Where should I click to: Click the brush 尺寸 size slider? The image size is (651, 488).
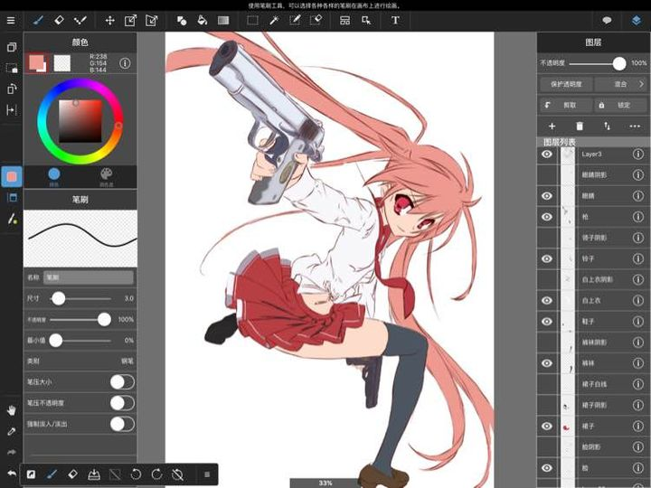(x=80, y=298)
